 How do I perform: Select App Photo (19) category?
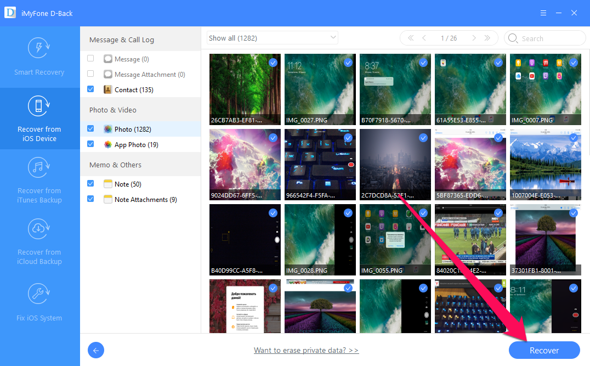click(136, 144)
